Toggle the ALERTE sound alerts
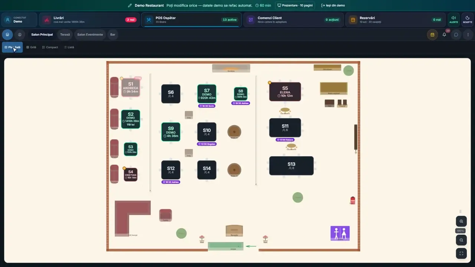The image size is (475, 267). 454,20
